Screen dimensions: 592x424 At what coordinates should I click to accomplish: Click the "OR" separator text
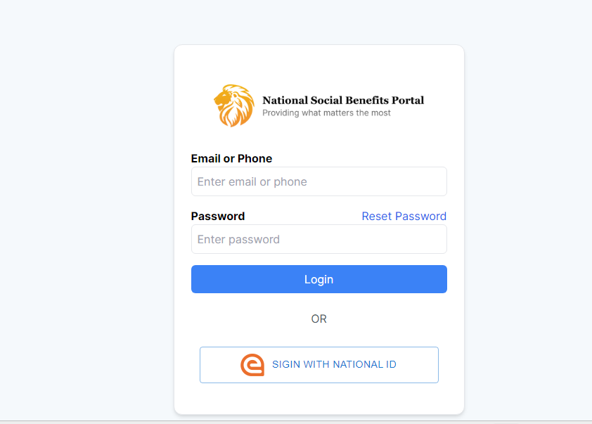(318, 319)
